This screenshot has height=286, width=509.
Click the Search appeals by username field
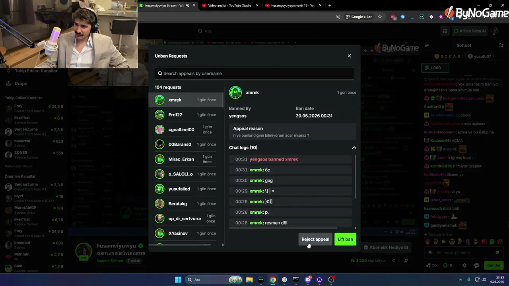coord(254,73)
